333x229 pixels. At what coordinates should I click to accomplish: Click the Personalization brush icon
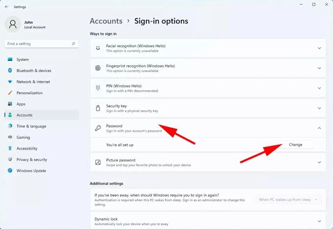(10, 93)
